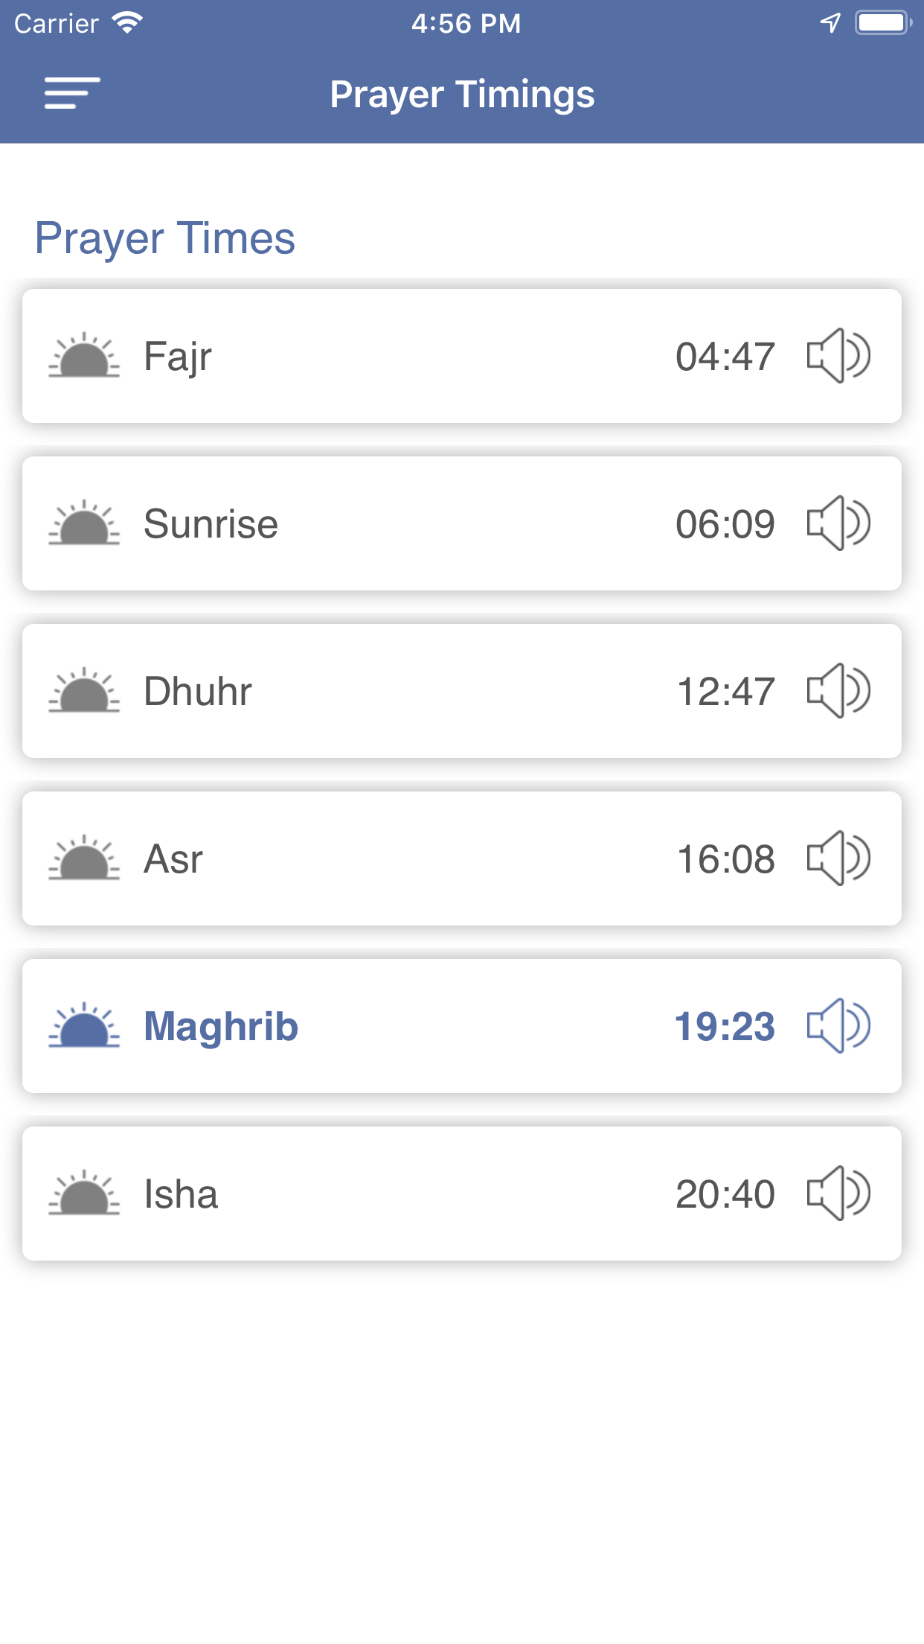Tap the Sunrise row sun icon

tap(84, 523)
